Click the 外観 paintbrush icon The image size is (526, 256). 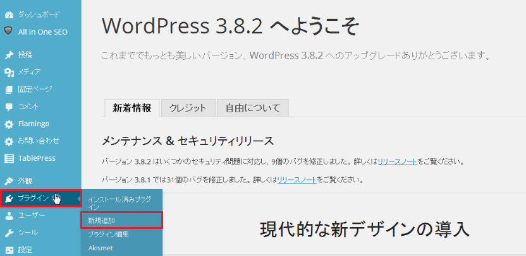(x=9, y=182)
